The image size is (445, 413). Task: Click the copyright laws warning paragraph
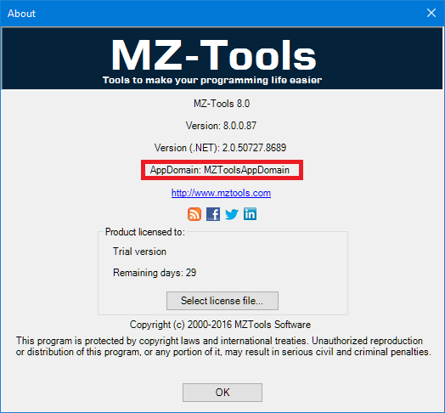(x=223, y=346)
